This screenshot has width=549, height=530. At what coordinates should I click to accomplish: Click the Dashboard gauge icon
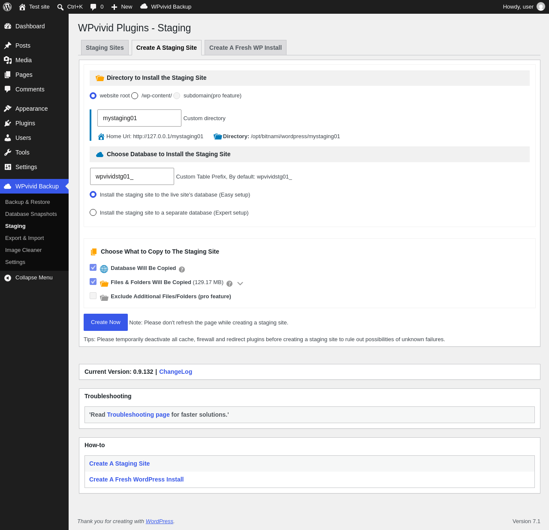pos(8,26)
